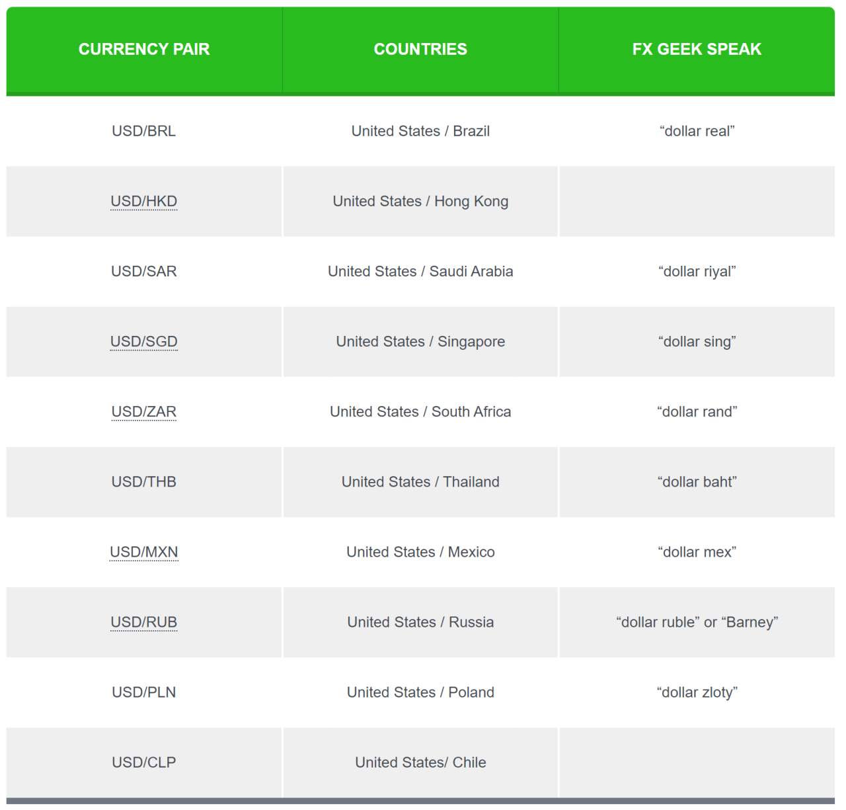Click the United States / Hong Kong cell

point(420,201)
